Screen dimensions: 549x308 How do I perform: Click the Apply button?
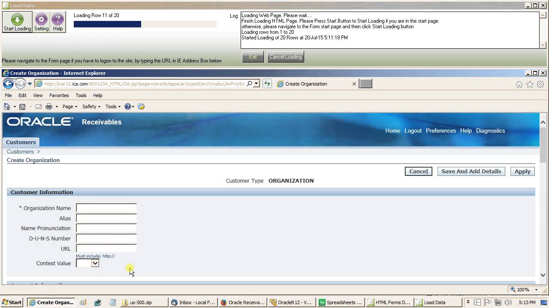pyautogui.click(x=522, y=171)
